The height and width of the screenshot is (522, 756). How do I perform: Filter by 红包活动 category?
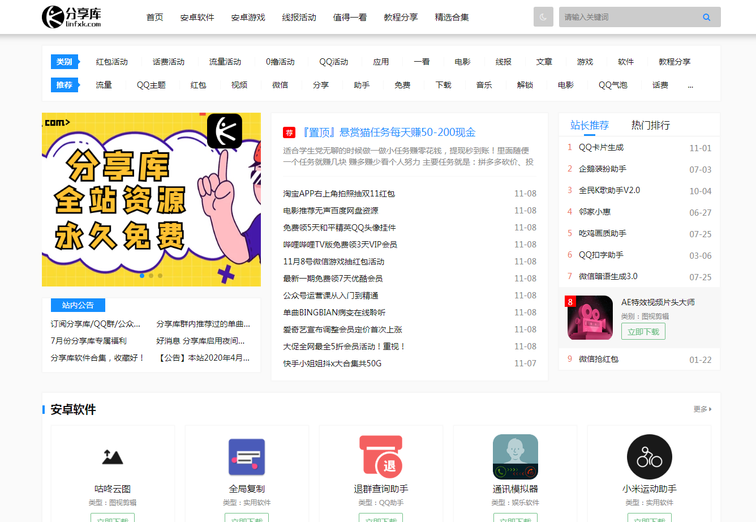[x=112, y=62]
